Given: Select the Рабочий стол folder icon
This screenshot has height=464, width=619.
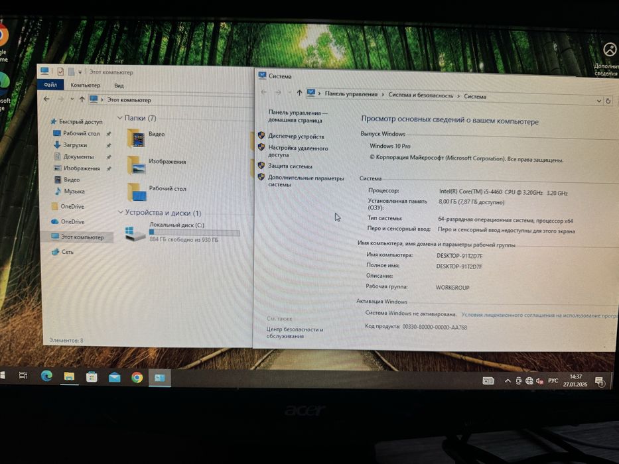Looking at the screenshot, I should point(137,192).
